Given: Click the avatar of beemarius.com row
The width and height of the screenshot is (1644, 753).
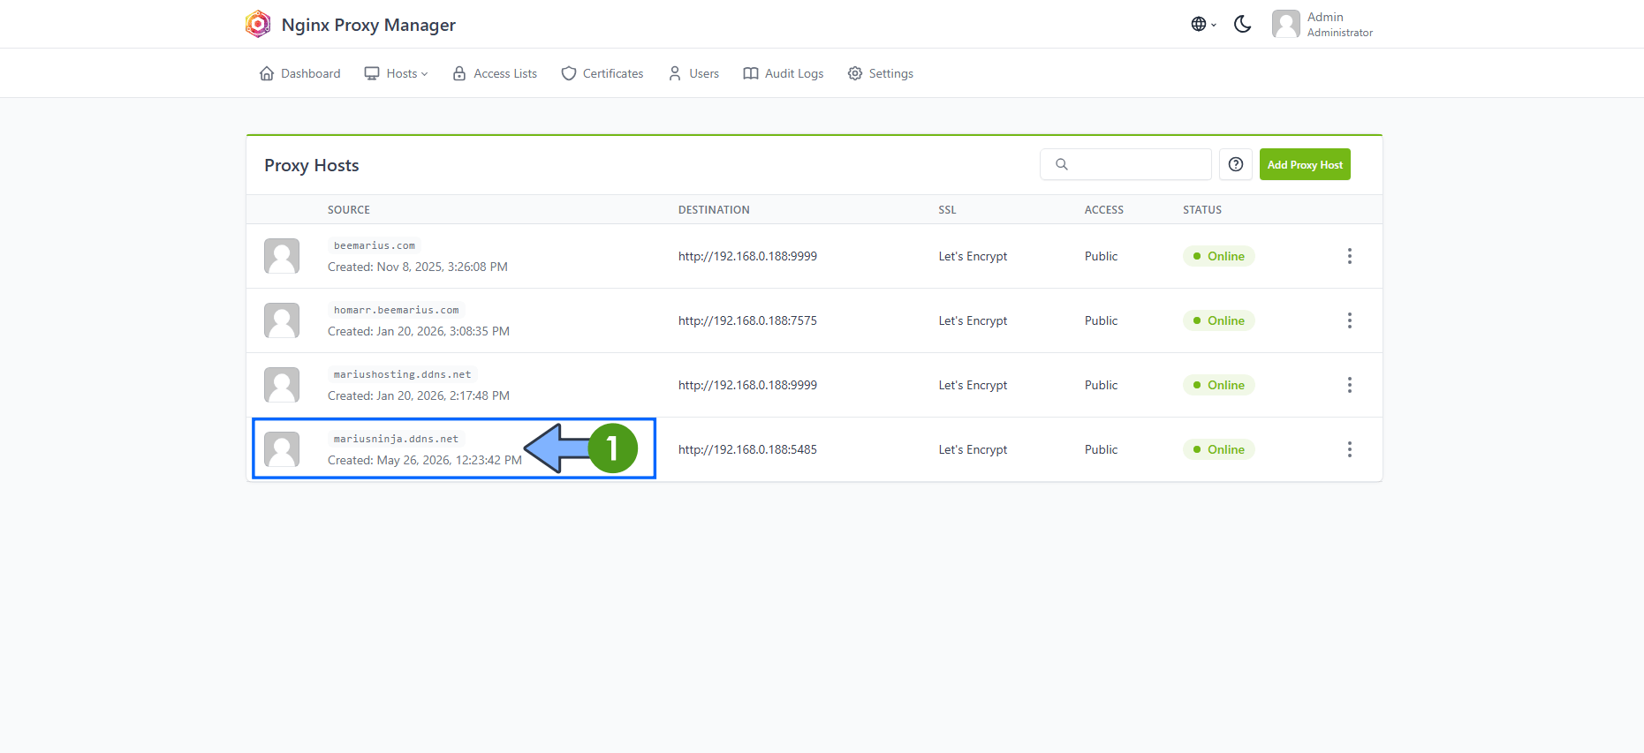Looking at the screenshot, I should coord(282,256).
